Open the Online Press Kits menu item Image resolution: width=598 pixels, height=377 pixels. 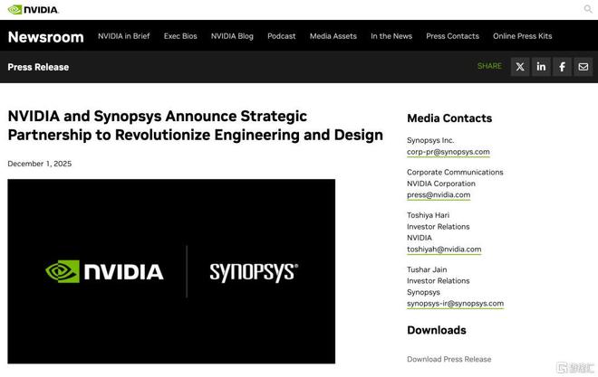click(x=523, y=36)
